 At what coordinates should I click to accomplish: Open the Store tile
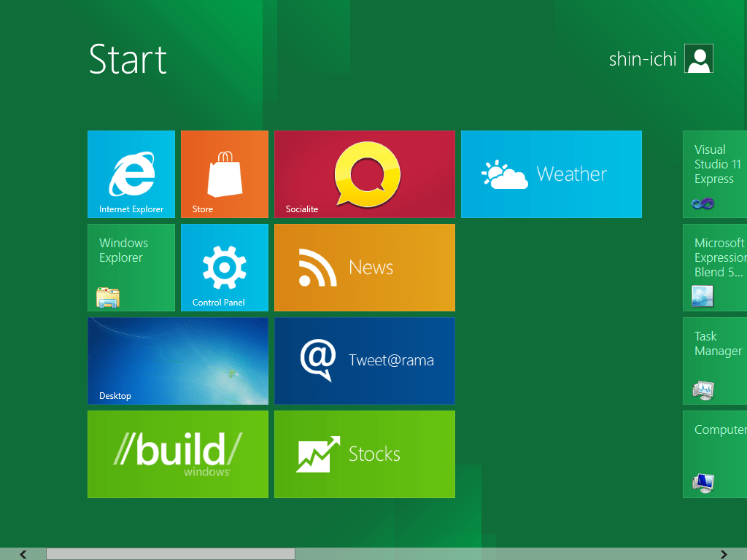pos(224,174)
